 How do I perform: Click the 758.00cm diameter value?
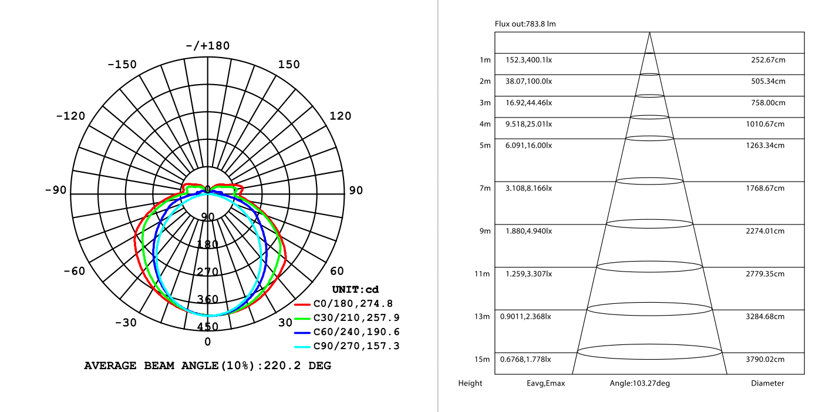click(x=767, y=103)
